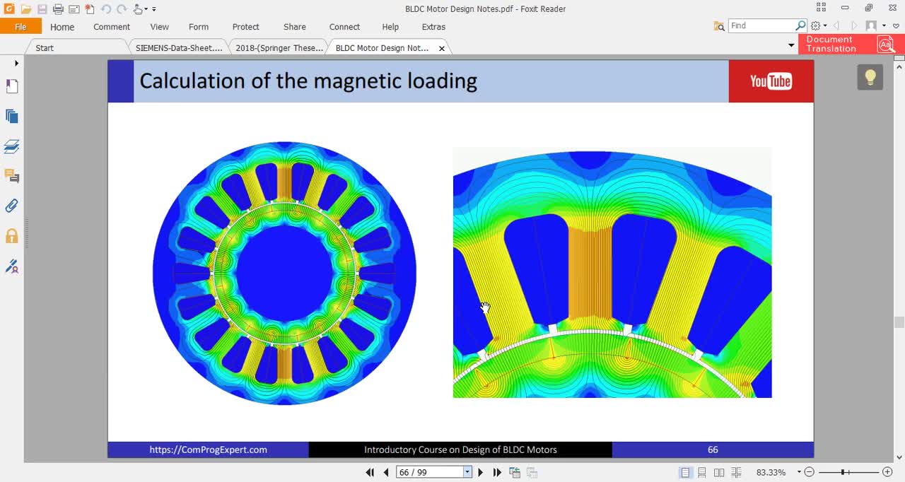Click the previous search result arrow
Image resolution: width=905 pixels, height=482 pixels.
click(x=836, y=25)
